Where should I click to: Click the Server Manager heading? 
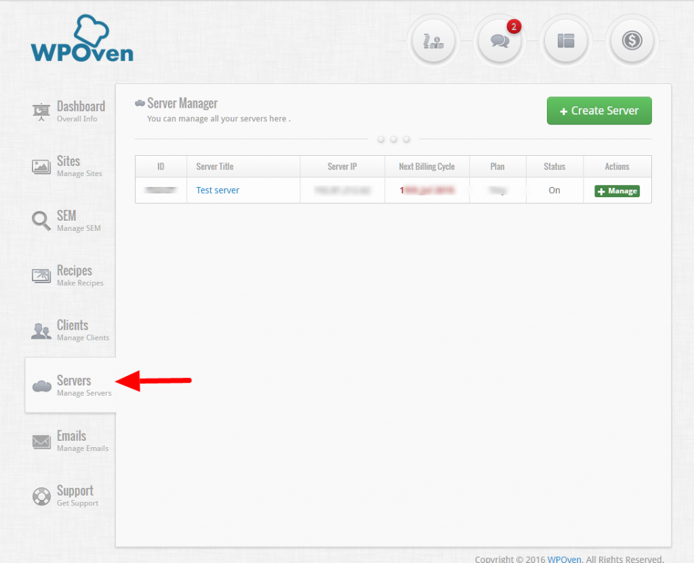coord(182,103)
